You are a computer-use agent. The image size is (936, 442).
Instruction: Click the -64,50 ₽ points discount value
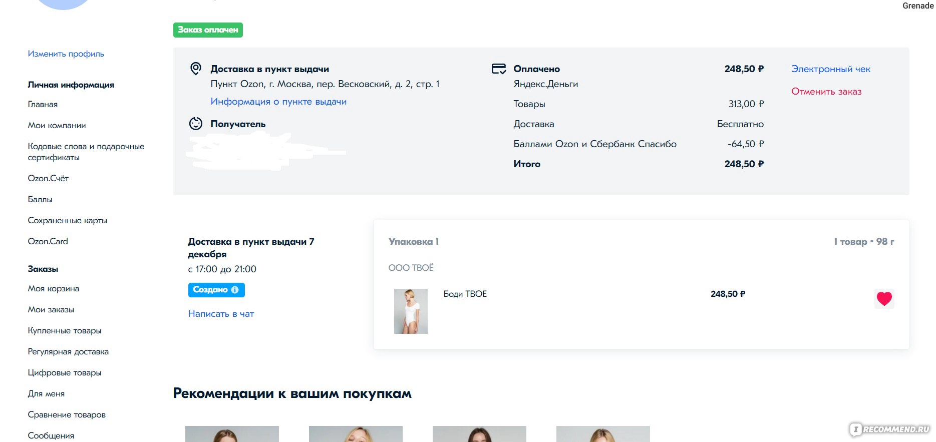(x=746, y=144)
